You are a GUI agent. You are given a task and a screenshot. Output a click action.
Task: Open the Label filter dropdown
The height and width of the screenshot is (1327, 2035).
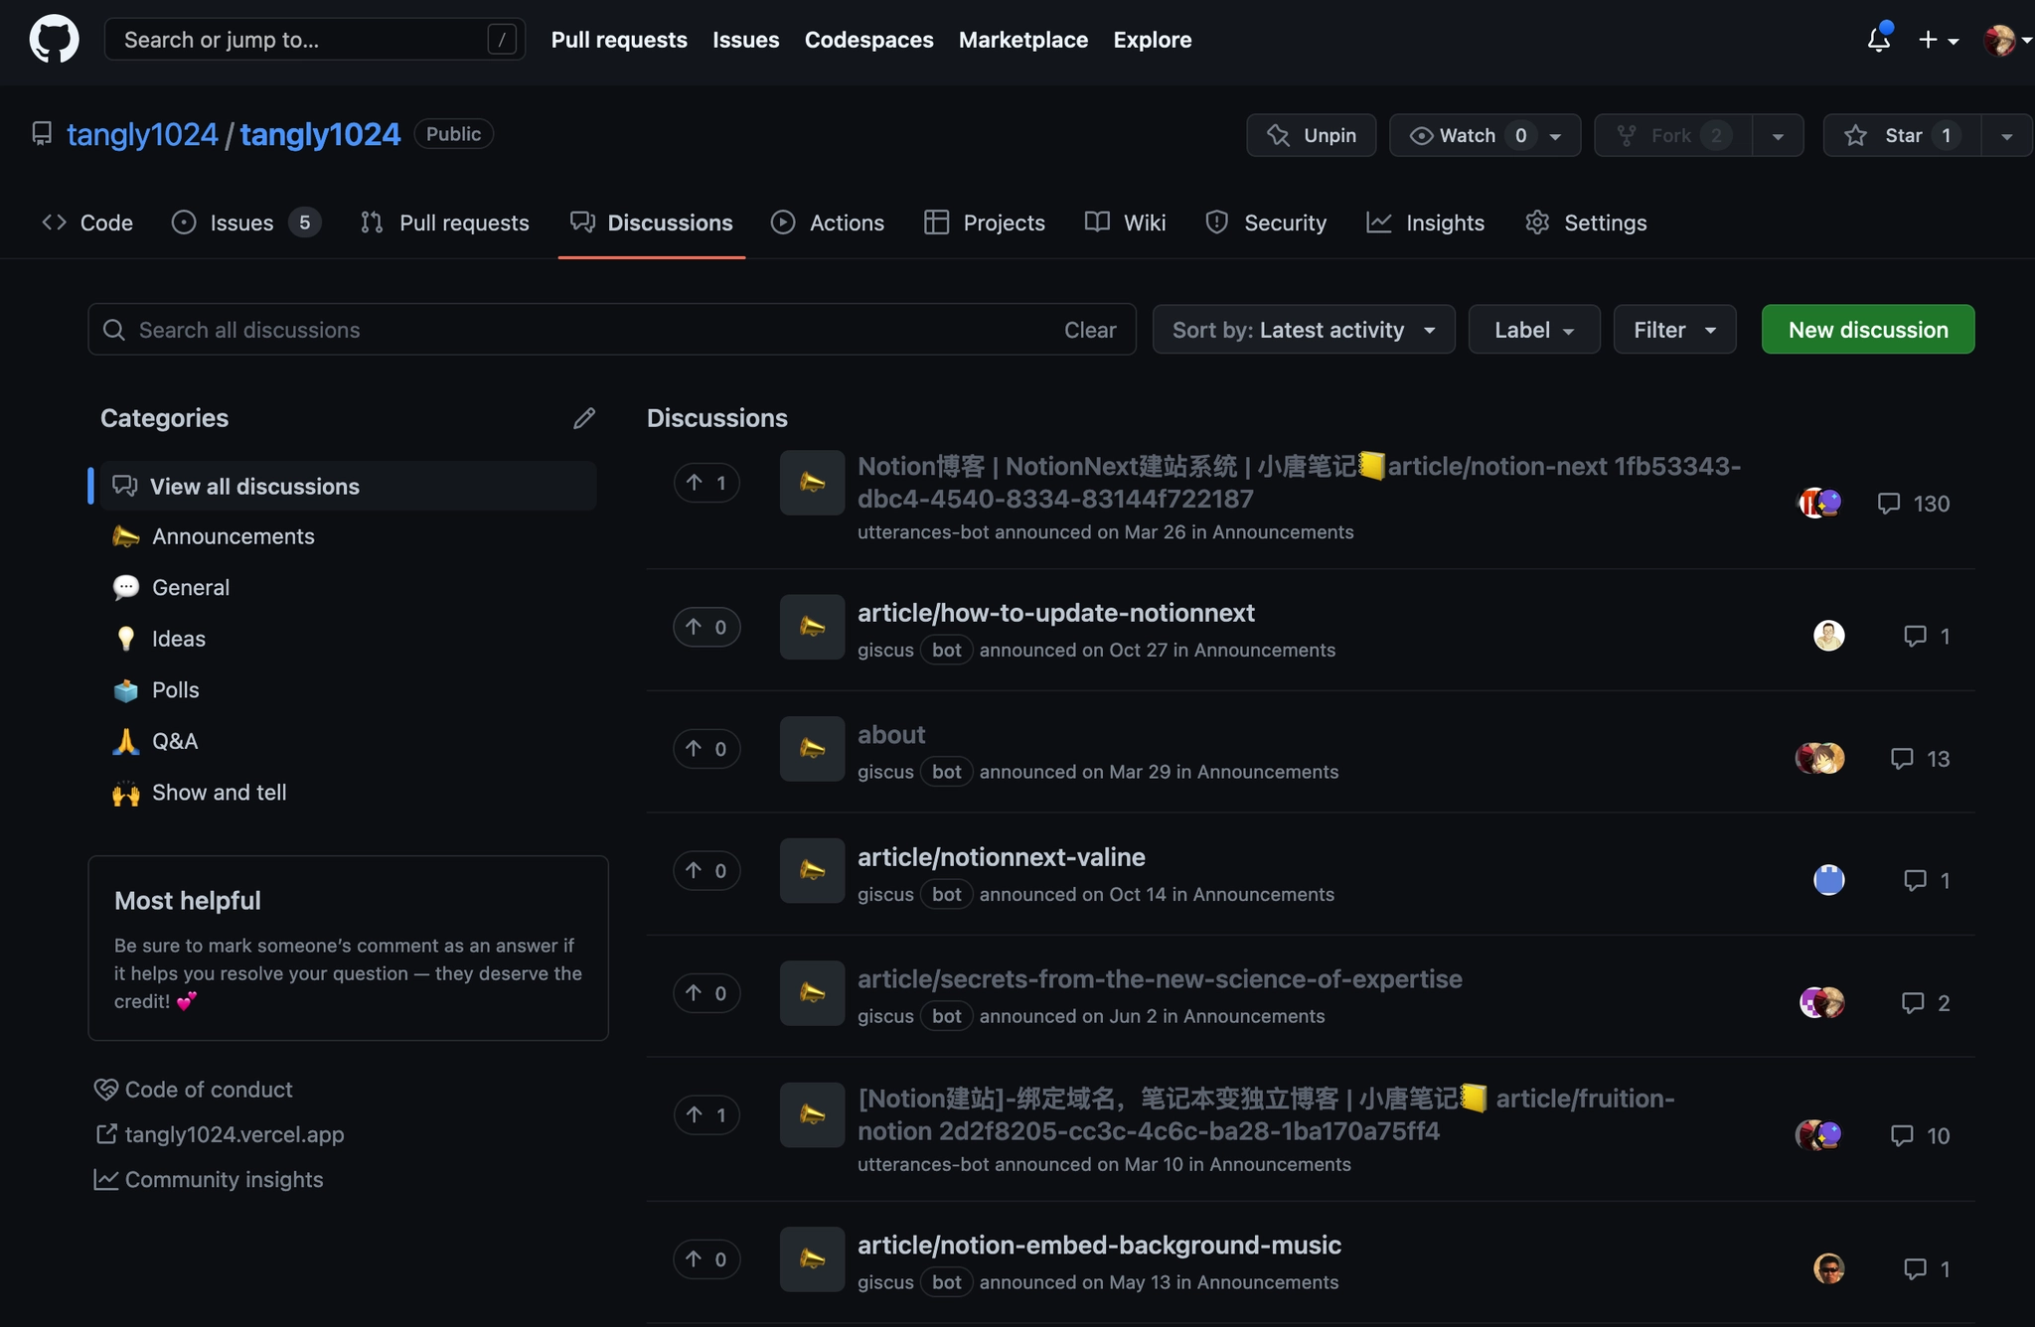pyautogui.click(x=1534, y=330)
